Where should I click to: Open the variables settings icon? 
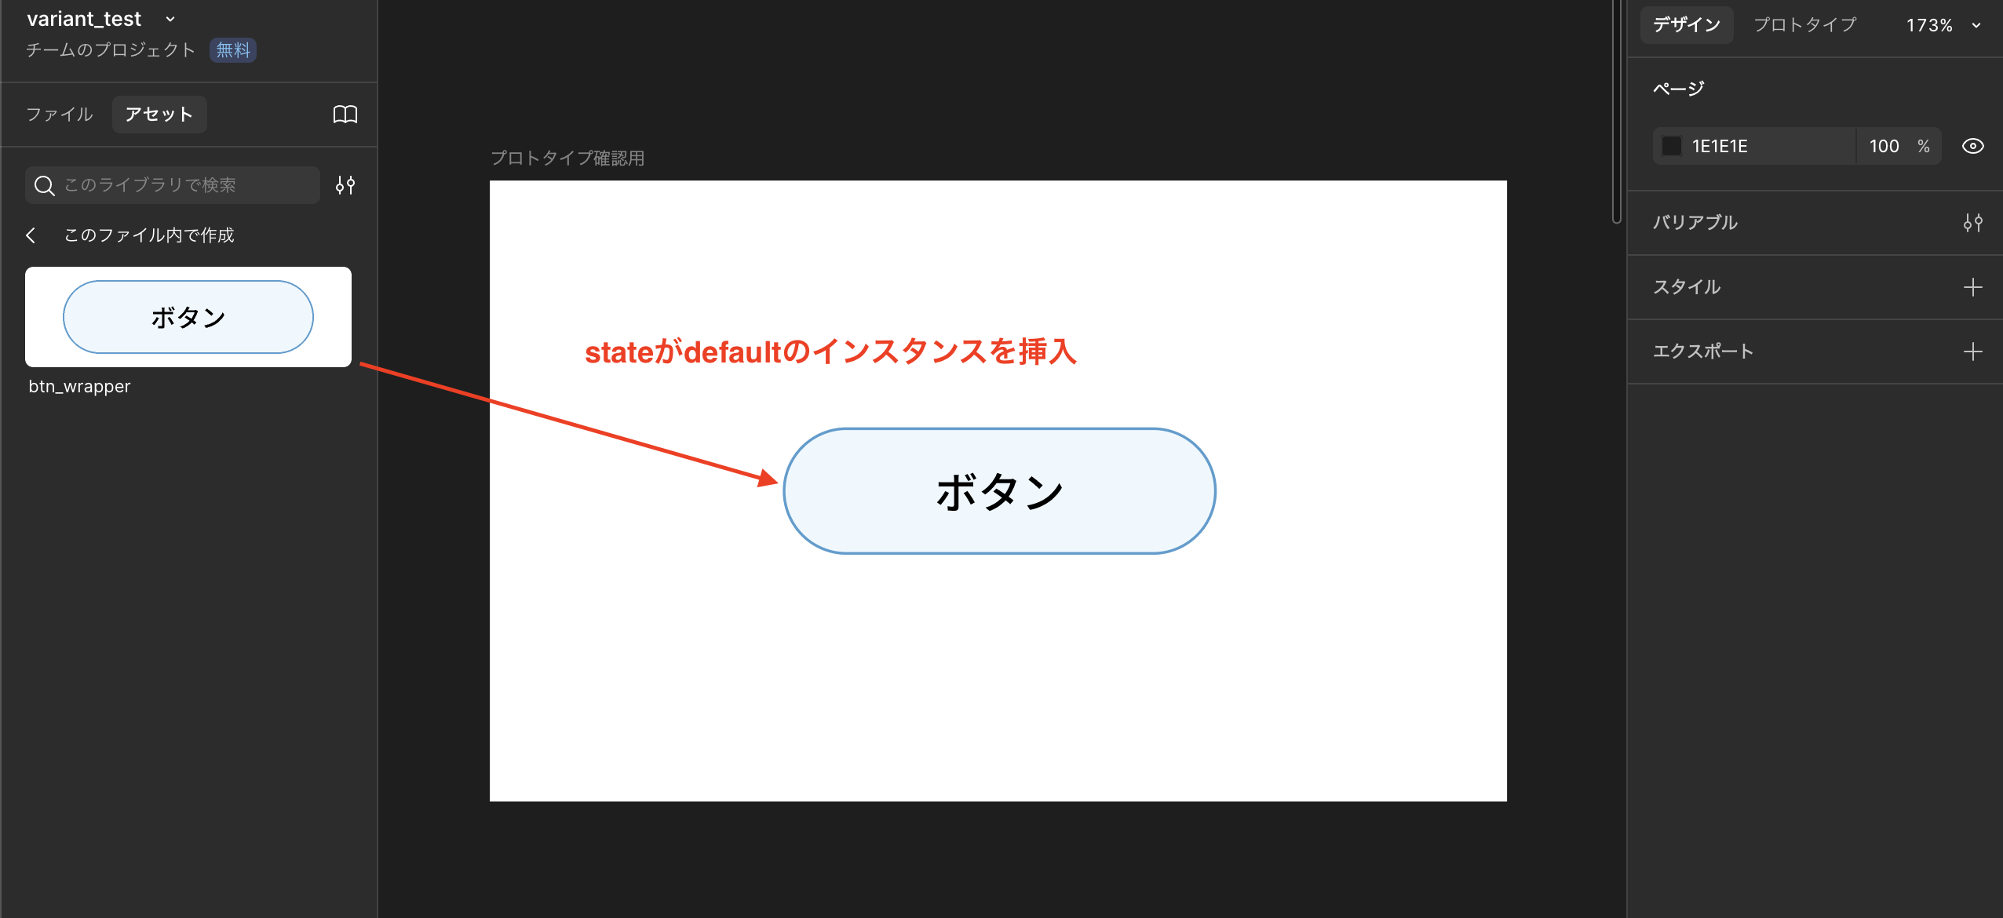click(x=1972, y=223)
